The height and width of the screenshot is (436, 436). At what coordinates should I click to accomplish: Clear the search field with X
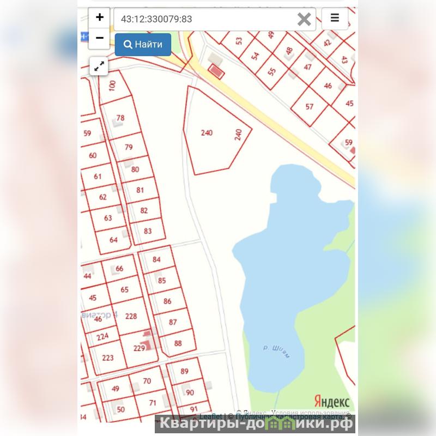tap(304, 20)
